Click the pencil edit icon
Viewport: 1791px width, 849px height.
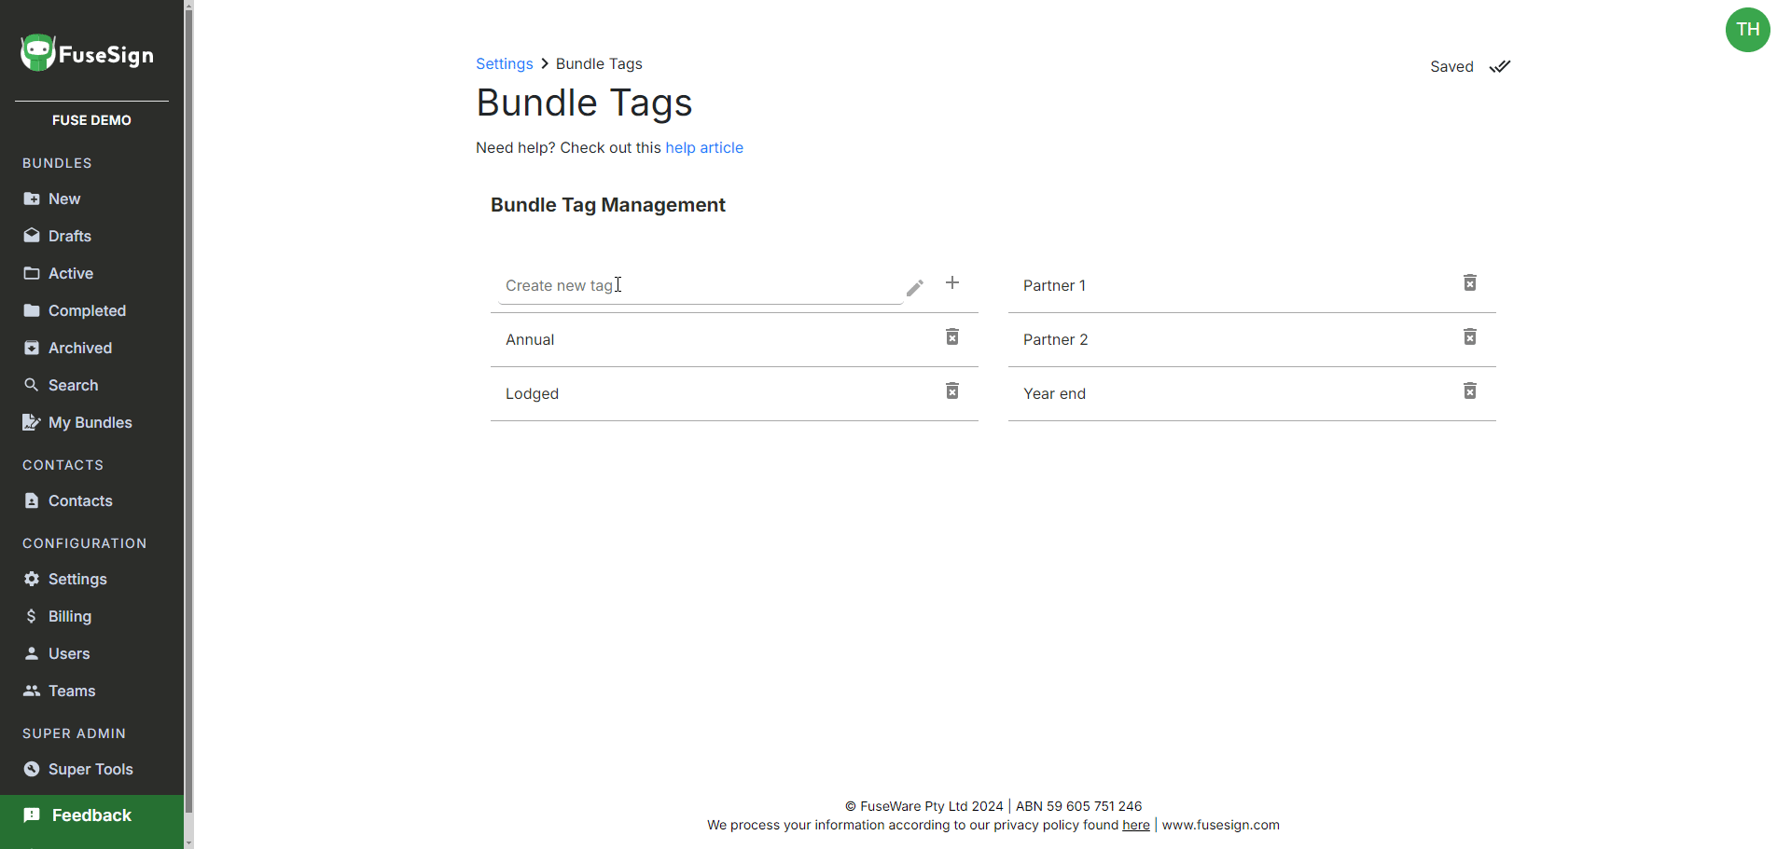point(915,288)
